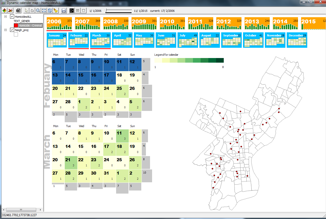Toggle the Neigh_proj layer checkbox
Screen dimensions: 326x219
click(12, 30)
